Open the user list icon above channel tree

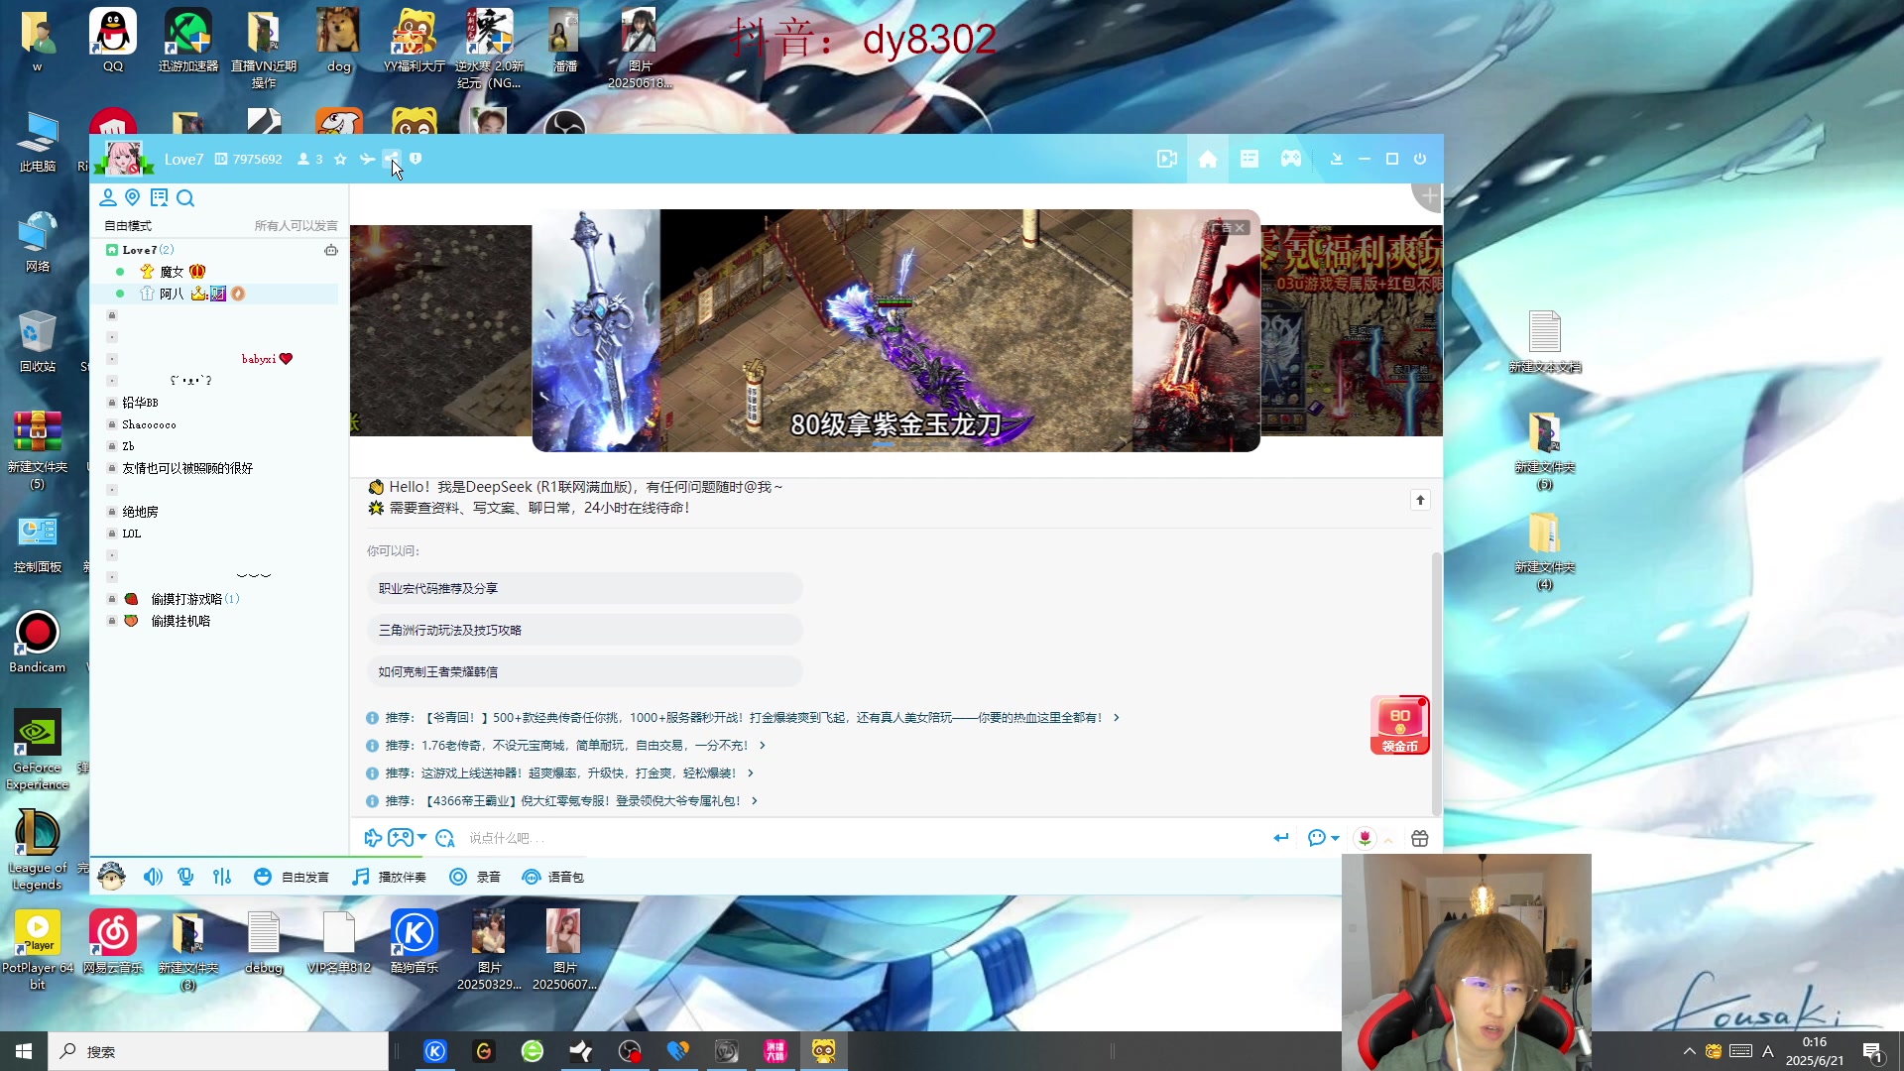coord(108,198)
